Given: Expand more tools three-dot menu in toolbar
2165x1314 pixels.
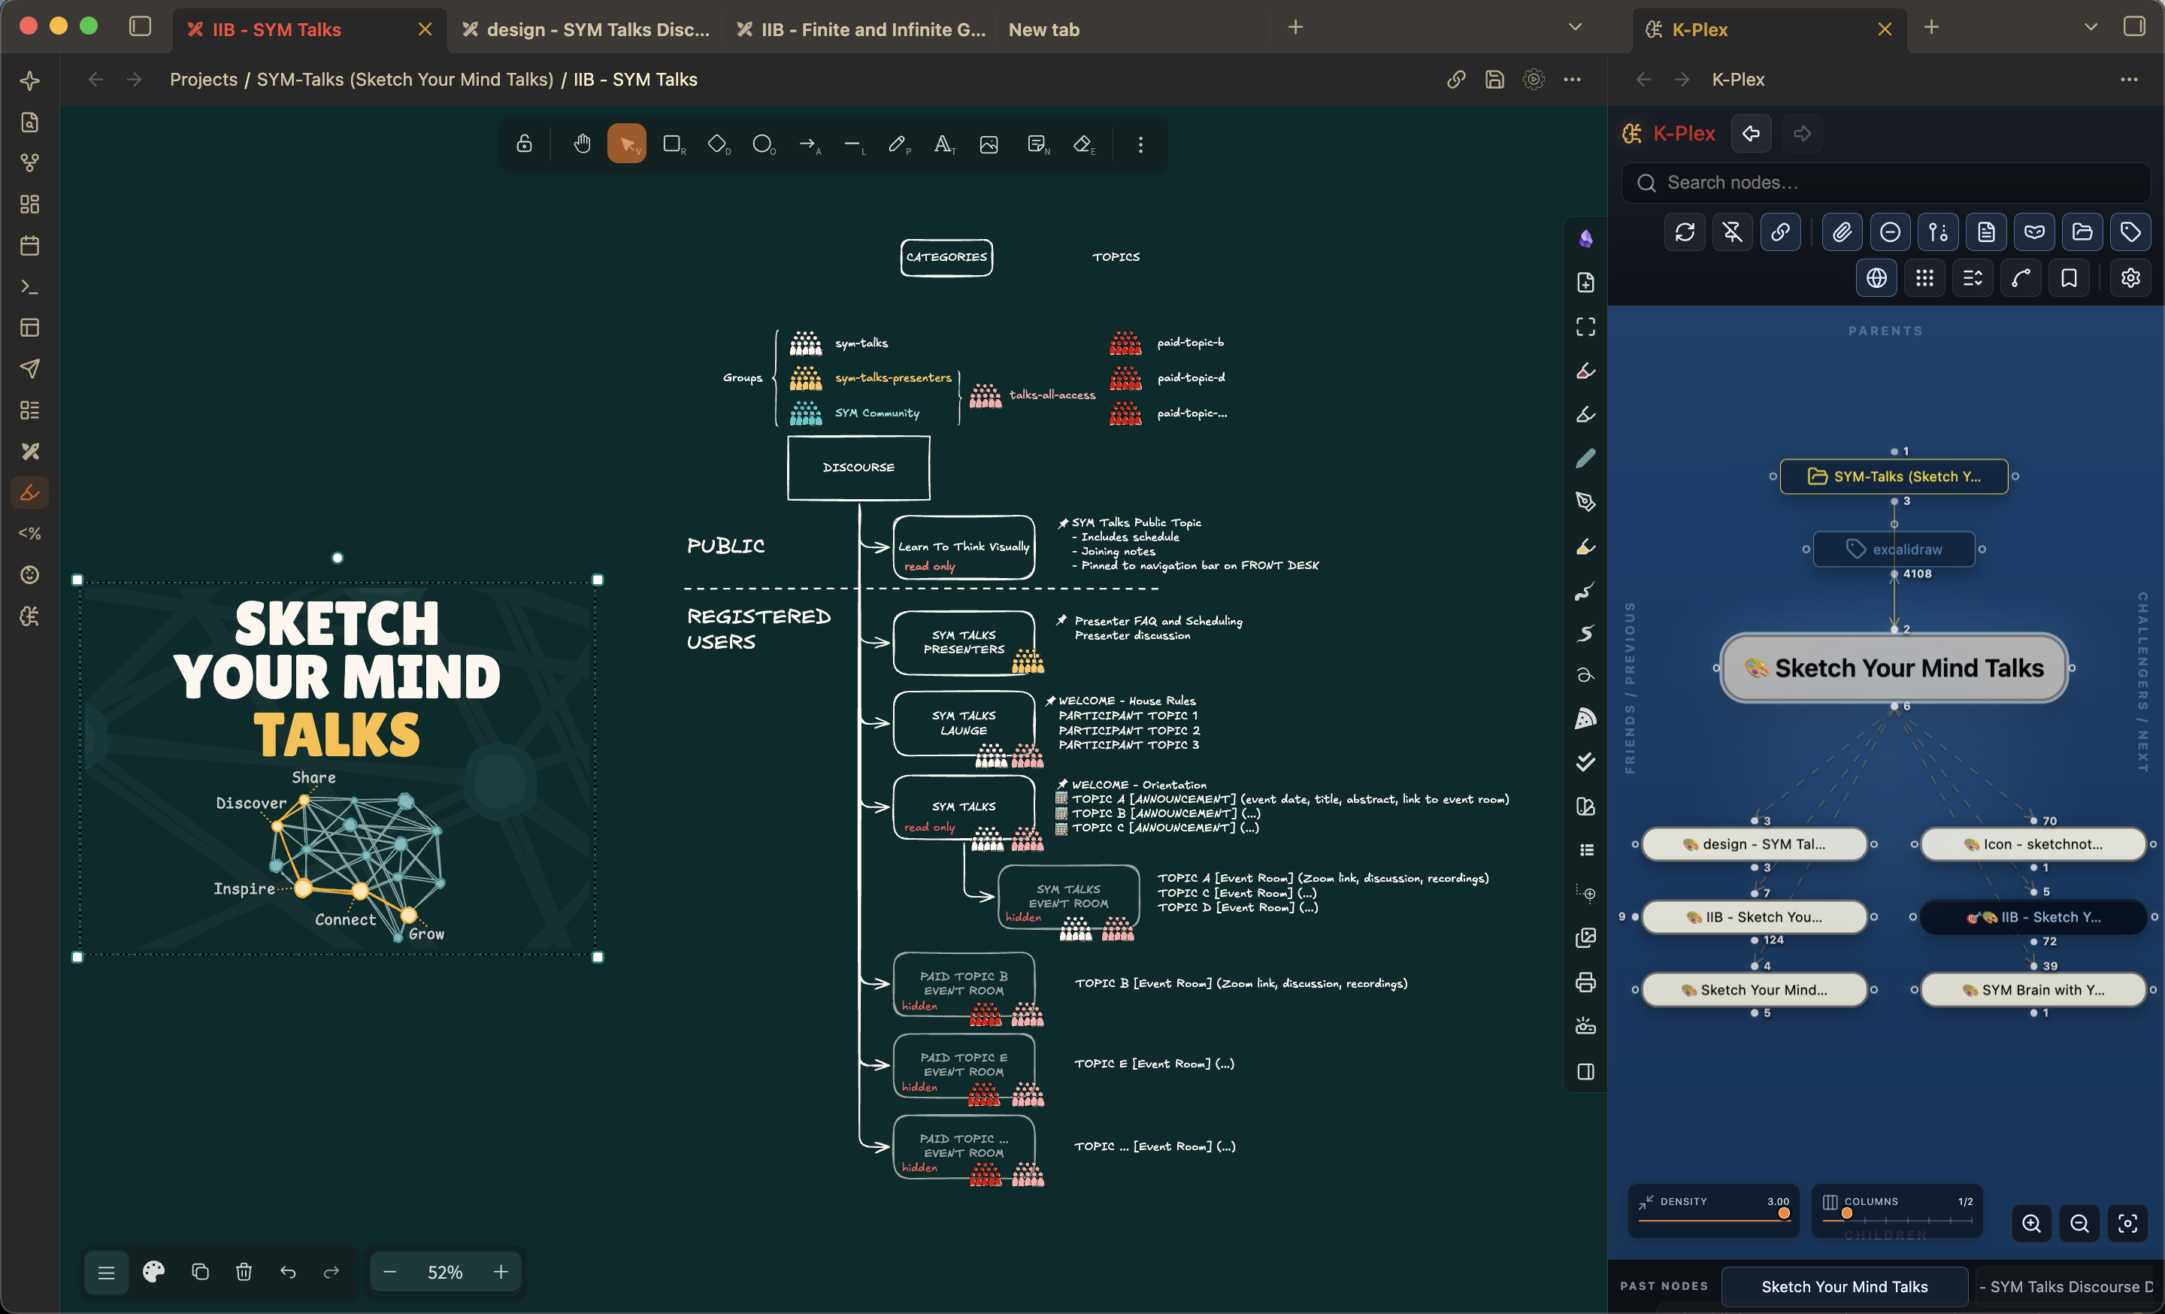Looking at the screenshot, I should (1140, 144).
